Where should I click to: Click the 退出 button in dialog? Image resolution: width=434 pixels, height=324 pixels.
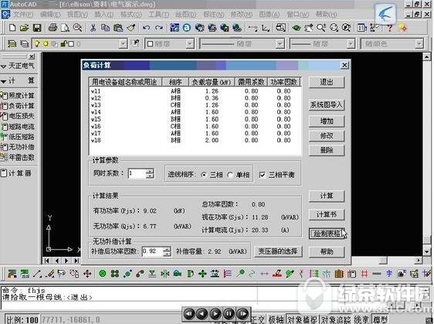pos(327,82)
